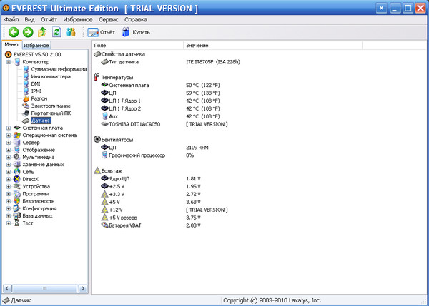Expand the Хранение данных node
The height and width of the screenshot is (306, 429).
pos(9,165)
